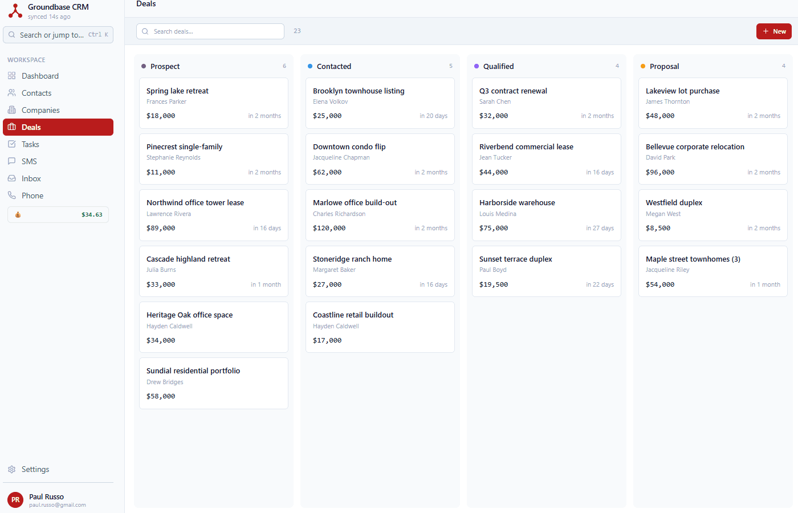Open Bellevue corporate relocation card

pyautogui.click(x=713, y=159)
